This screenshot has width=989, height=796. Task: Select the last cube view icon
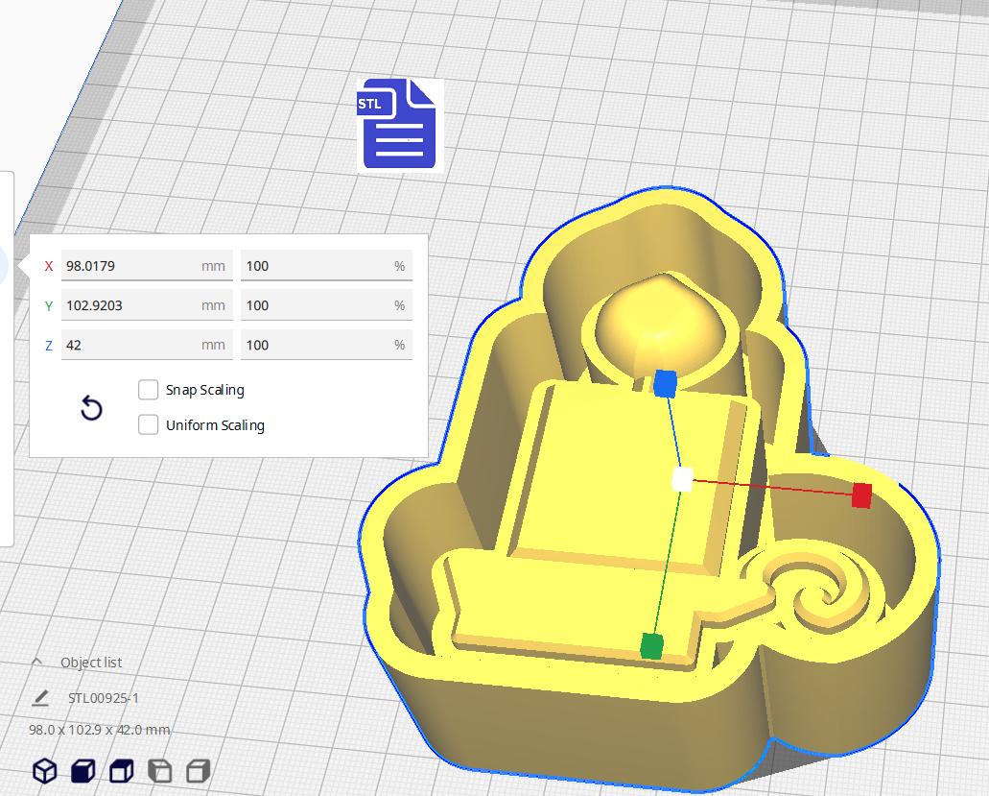pyautogui.click(x=197, y=769)
